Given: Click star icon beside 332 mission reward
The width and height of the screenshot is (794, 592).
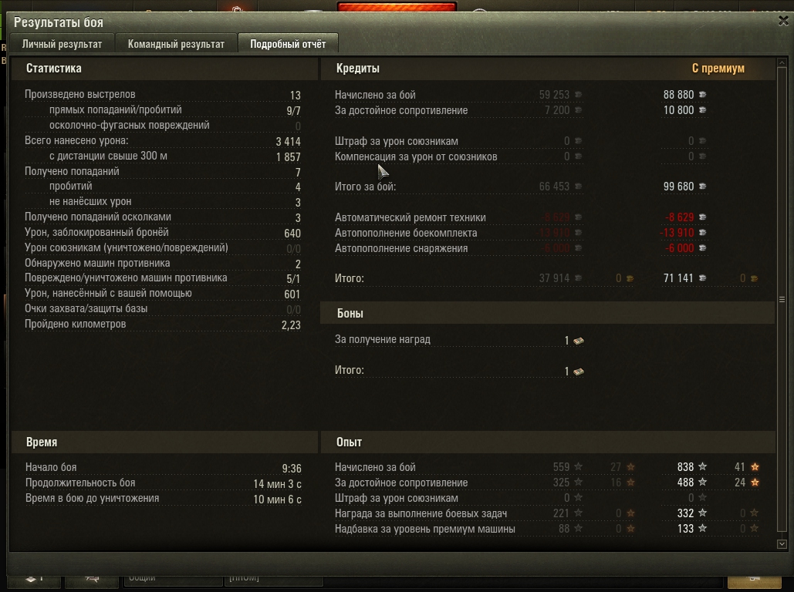Looking at the screenshot, I should 702,513.
